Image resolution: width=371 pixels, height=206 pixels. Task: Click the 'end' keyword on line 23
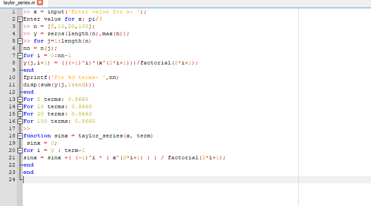click(28, 173)
